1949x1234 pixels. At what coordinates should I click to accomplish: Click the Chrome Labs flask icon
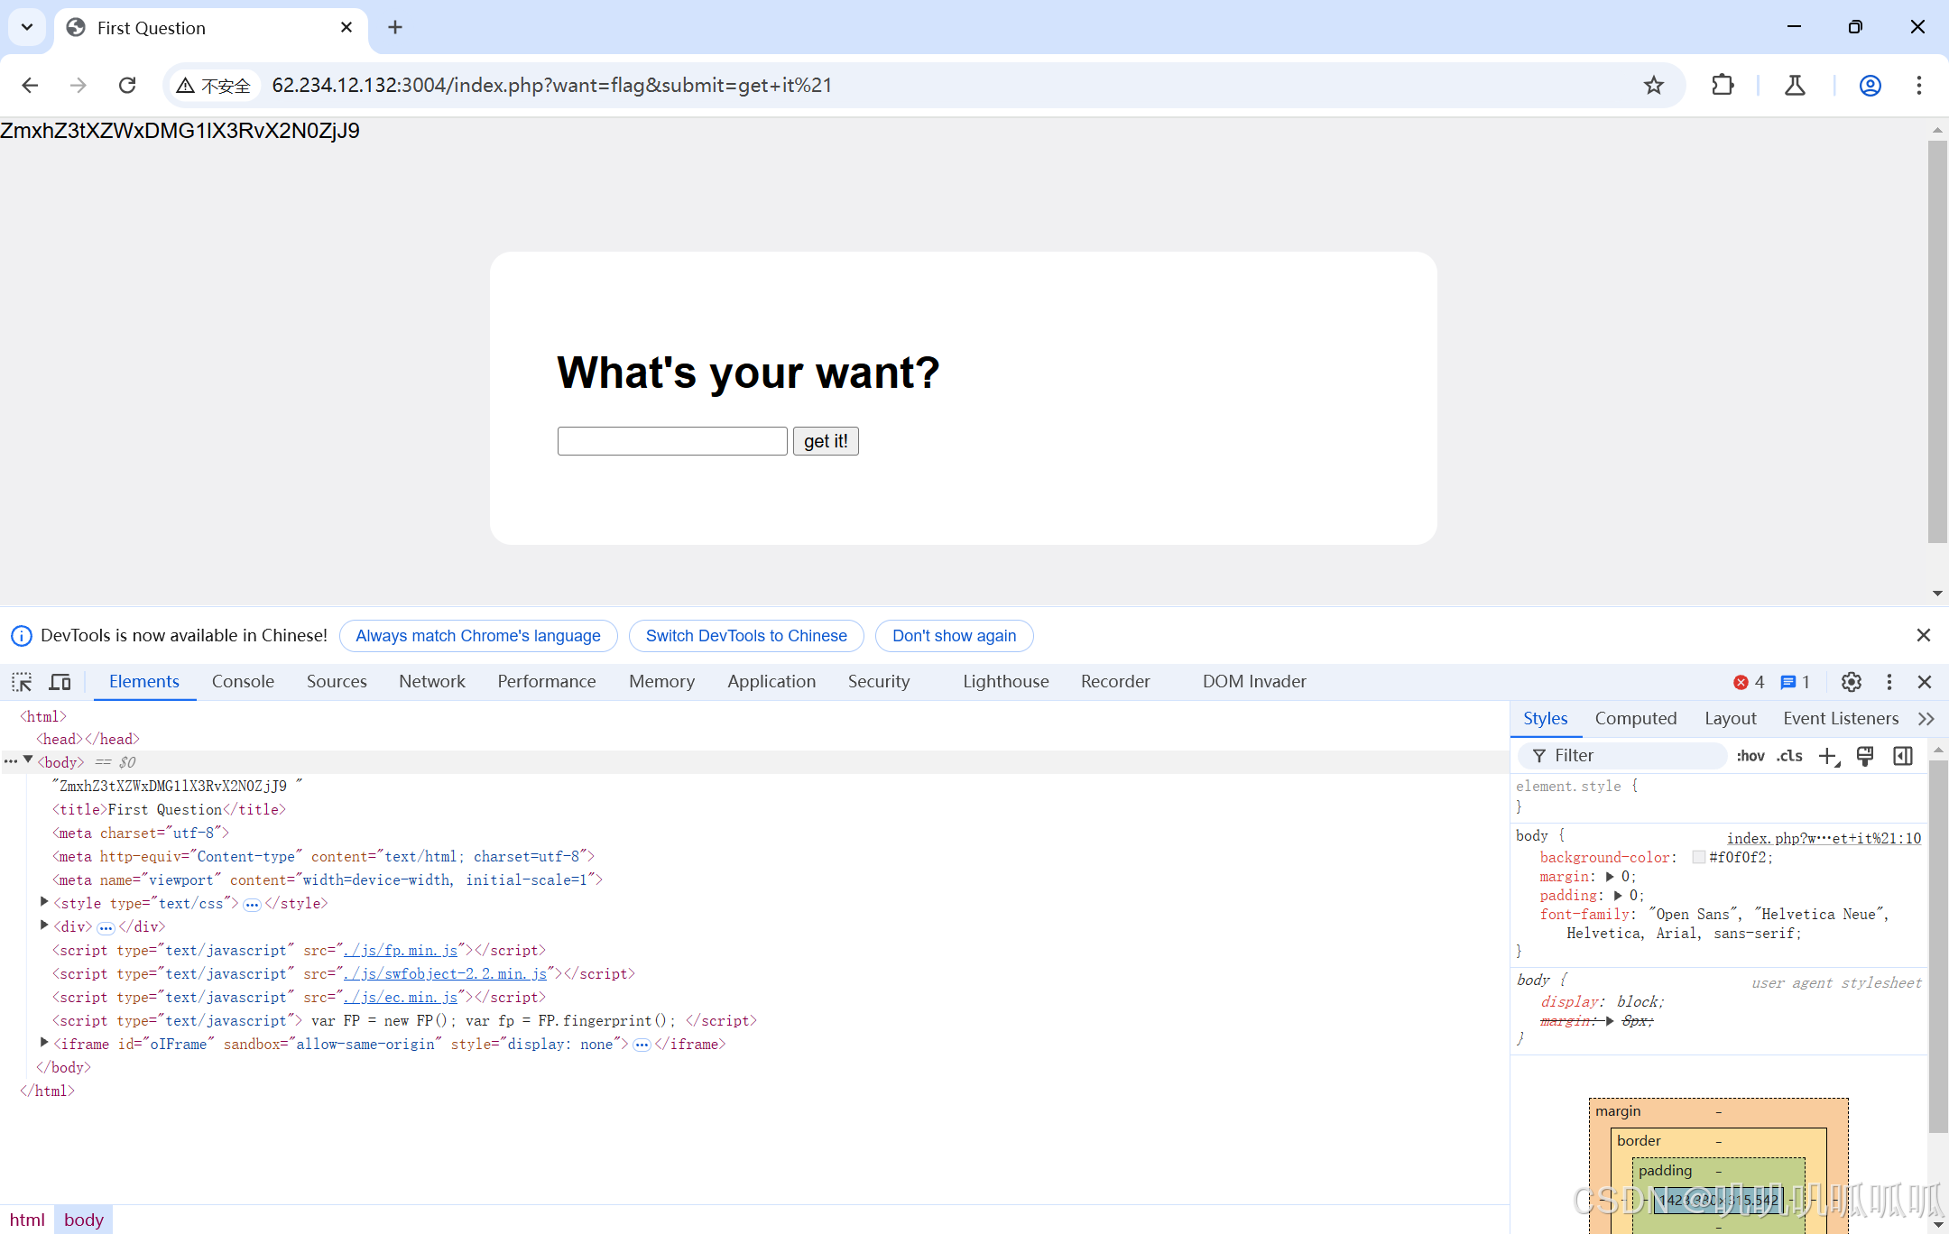[1795, 86]
